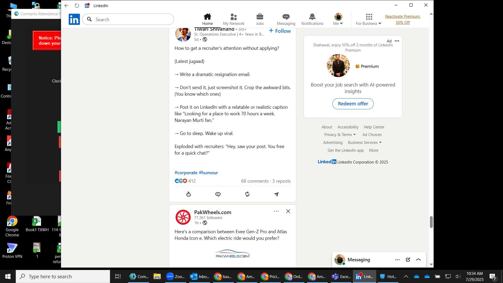Open the #humour hashtag
The height and width of the screenshot is (283, 503).
(208, 173)
